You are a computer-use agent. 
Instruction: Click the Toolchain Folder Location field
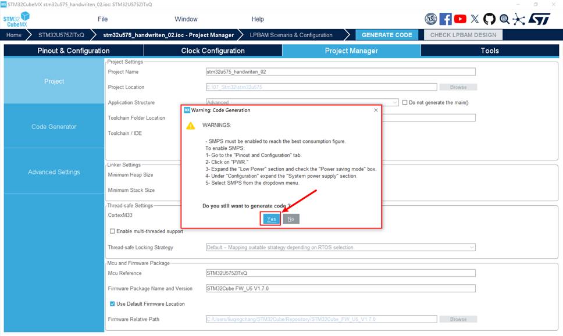pyautogui.click(x=429, y=118)
